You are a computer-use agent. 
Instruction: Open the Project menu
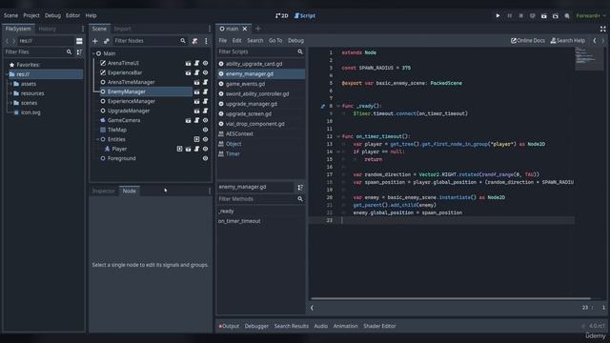coord(31,15)
